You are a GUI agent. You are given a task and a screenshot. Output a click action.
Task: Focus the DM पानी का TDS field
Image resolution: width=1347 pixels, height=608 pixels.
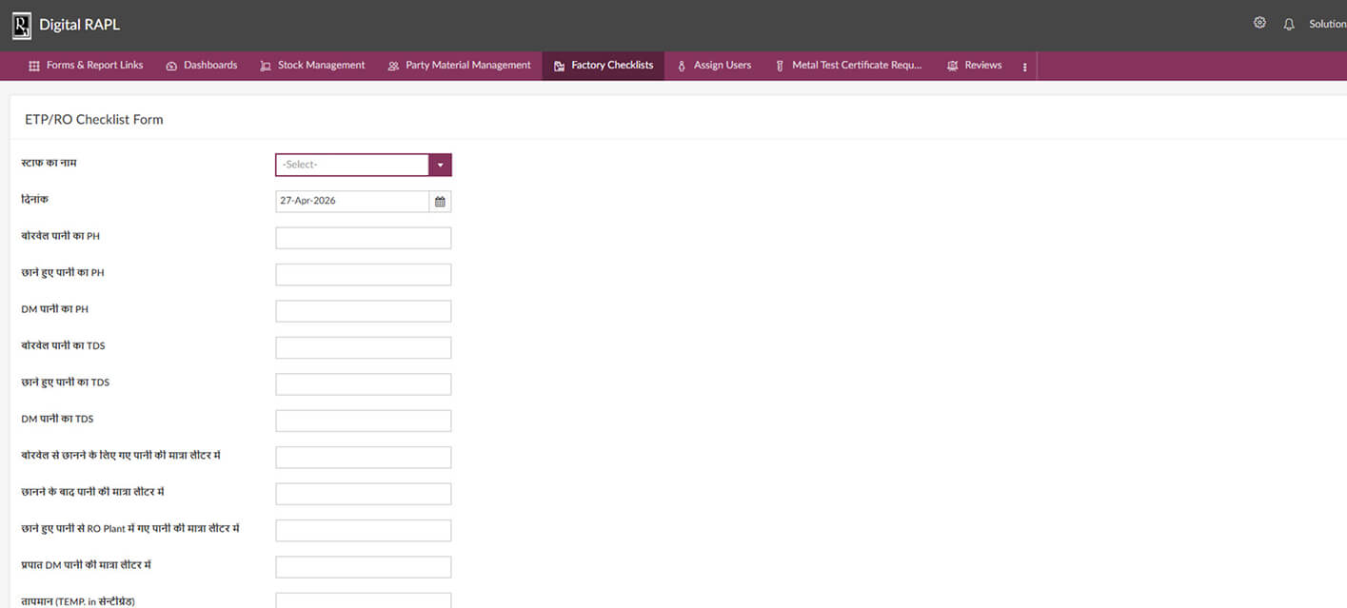[364, 421]
